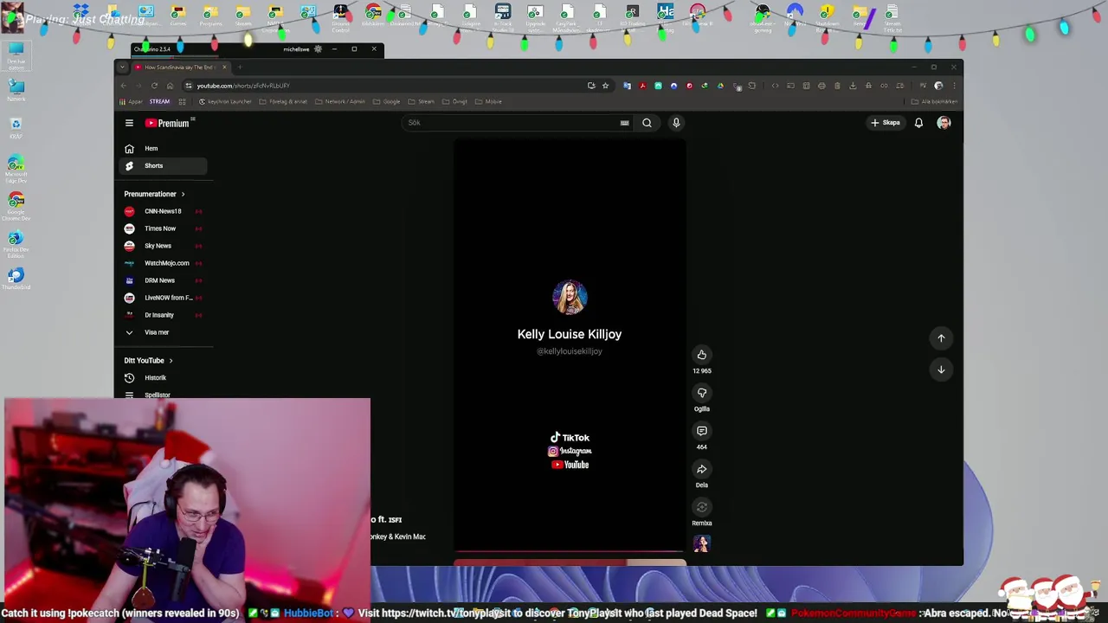Screen dimensions: 1108x623
Task: Click the @kellylouisekilljoy handle text
Action: [569, 351]
